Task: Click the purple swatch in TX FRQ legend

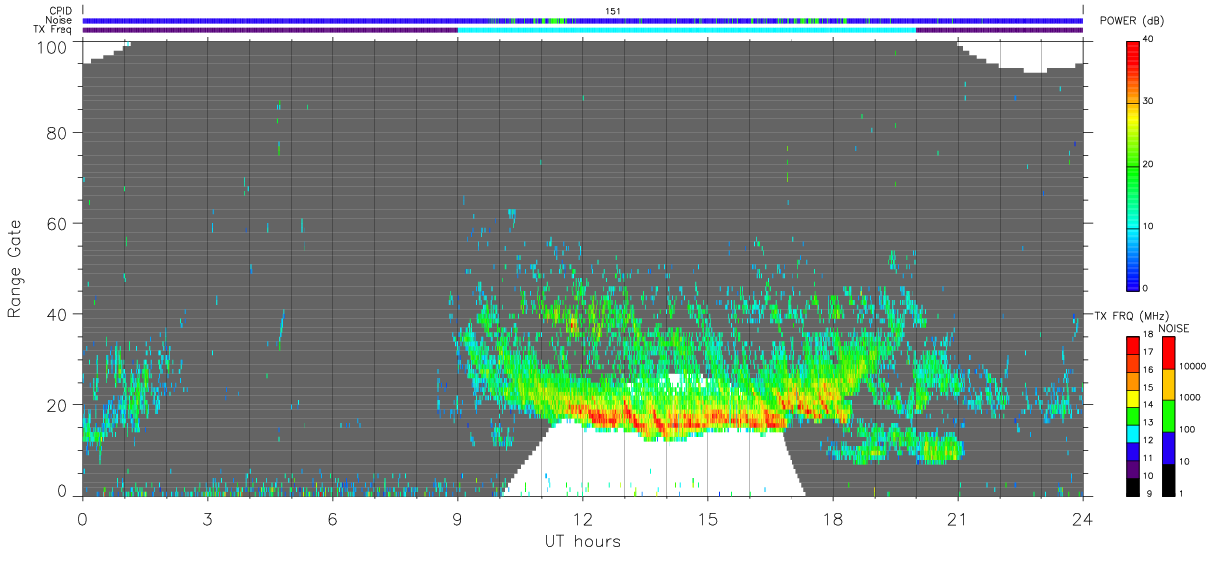Action: 1131,467
